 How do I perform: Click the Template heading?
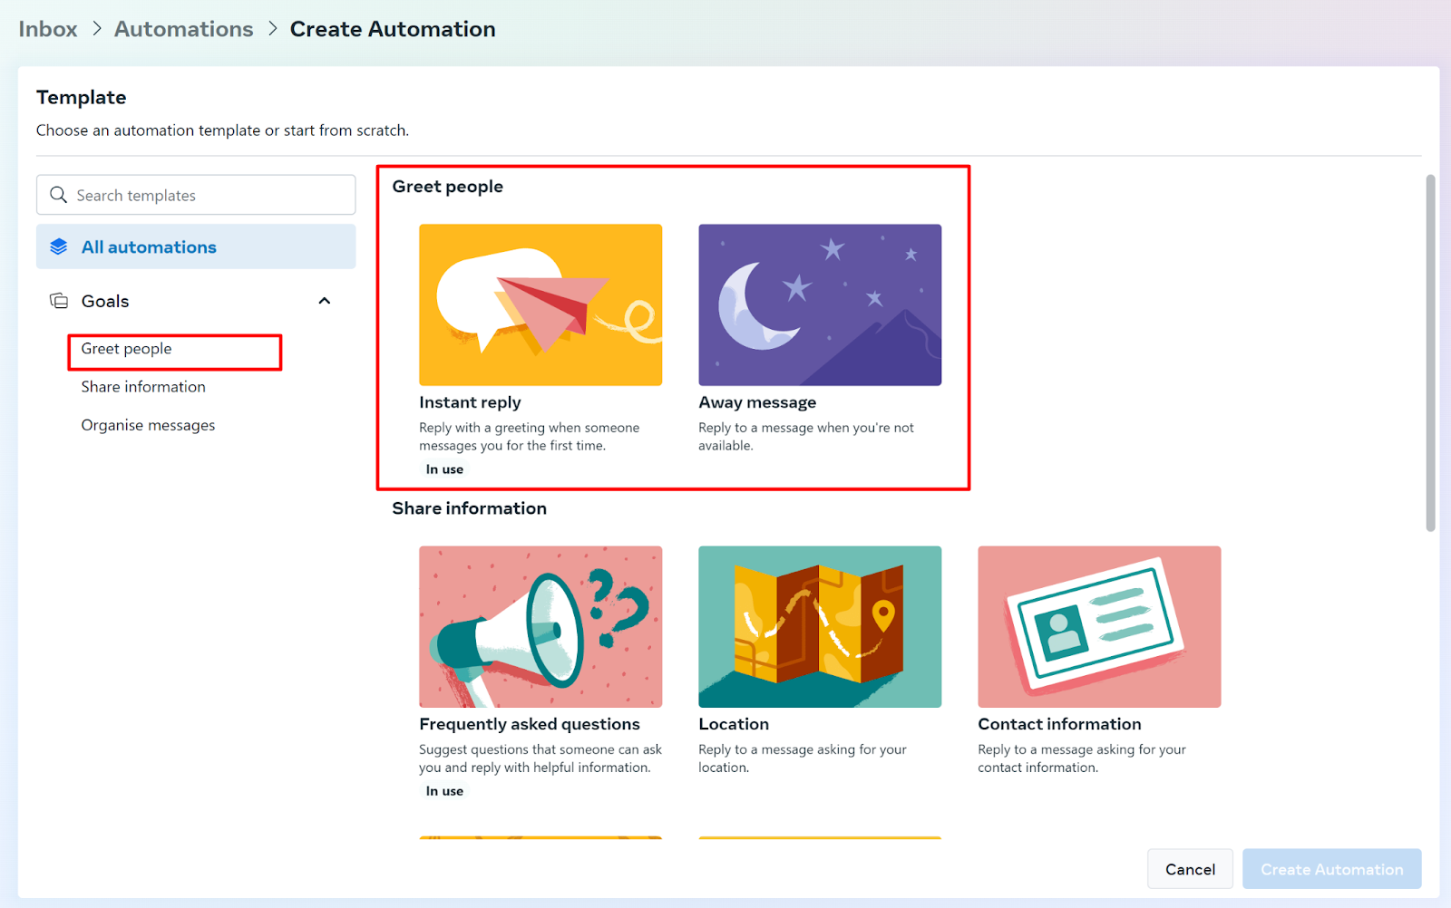click(x=81, y=97)
